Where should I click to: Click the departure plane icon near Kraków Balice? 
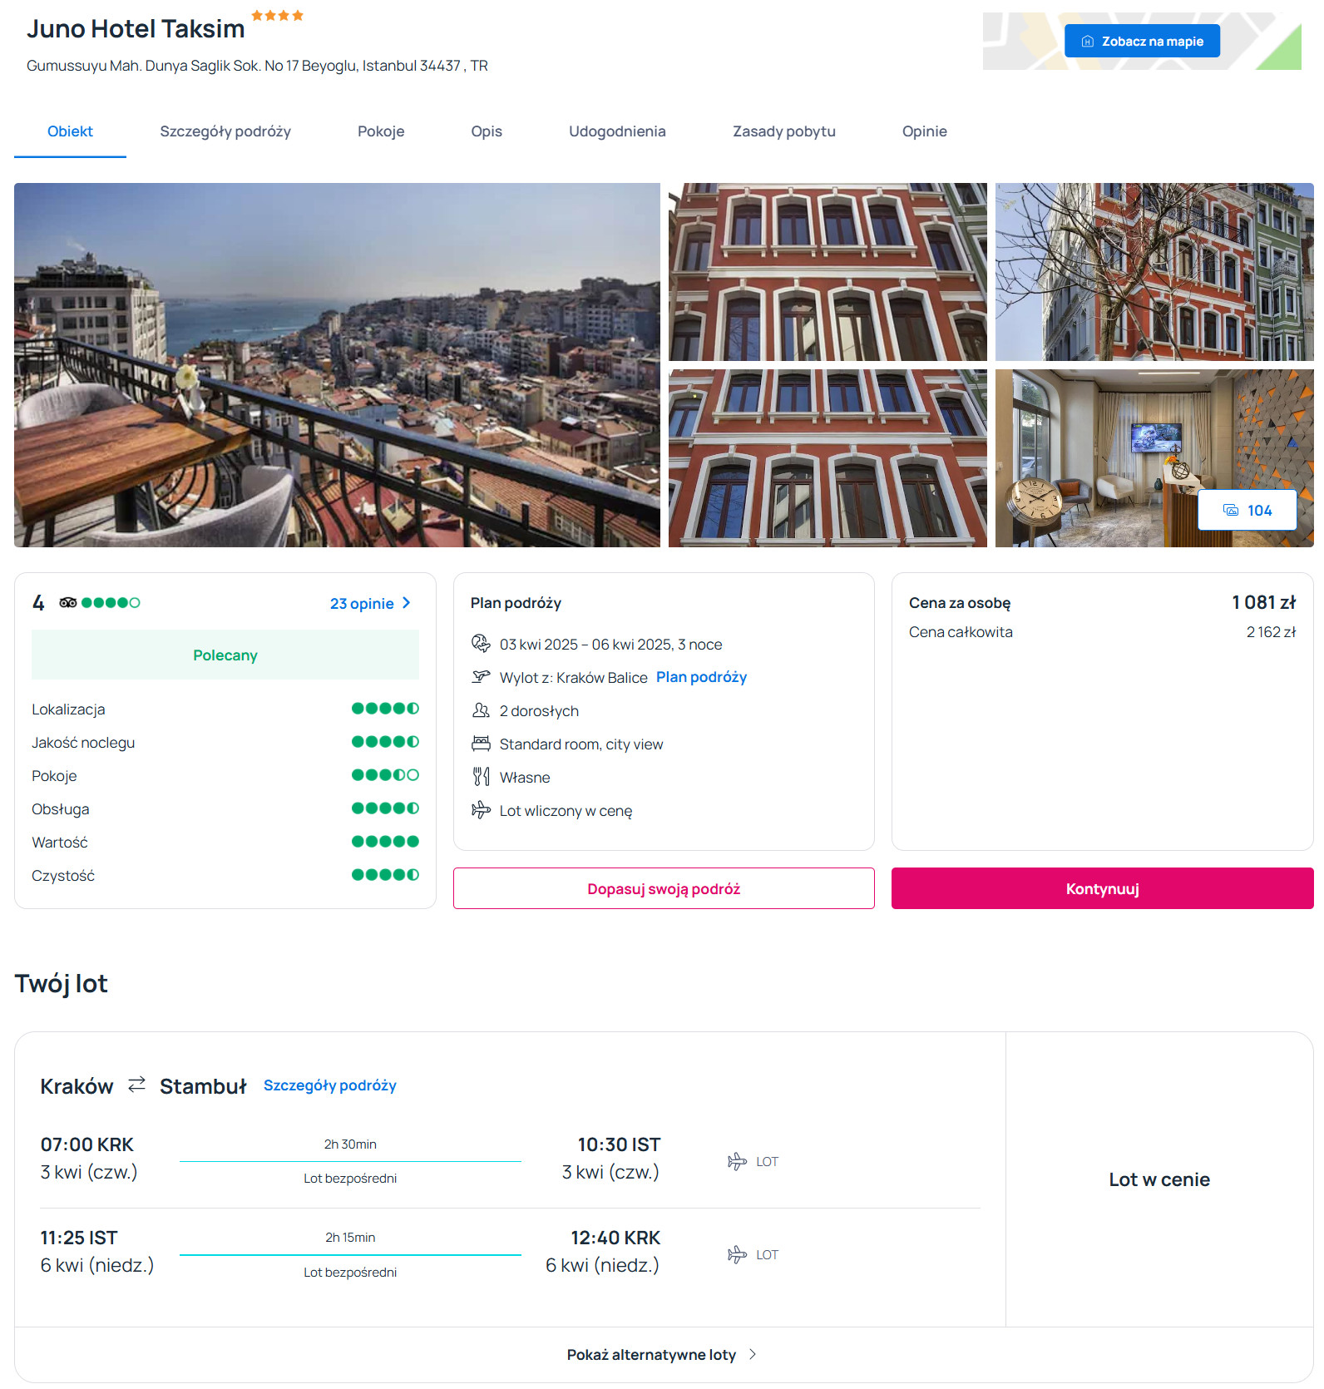481,677
